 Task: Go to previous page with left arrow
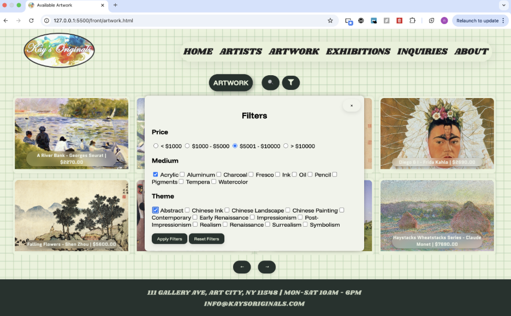coord(242,267)
